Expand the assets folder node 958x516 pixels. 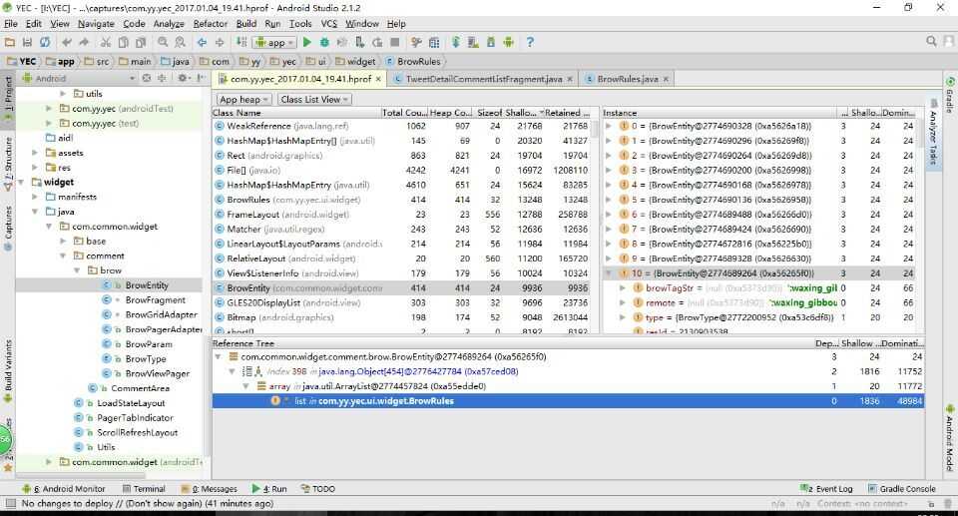[x=35, y=153]
